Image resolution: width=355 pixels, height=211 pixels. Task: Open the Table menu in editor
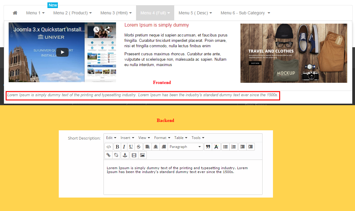[x=181, y=138]
